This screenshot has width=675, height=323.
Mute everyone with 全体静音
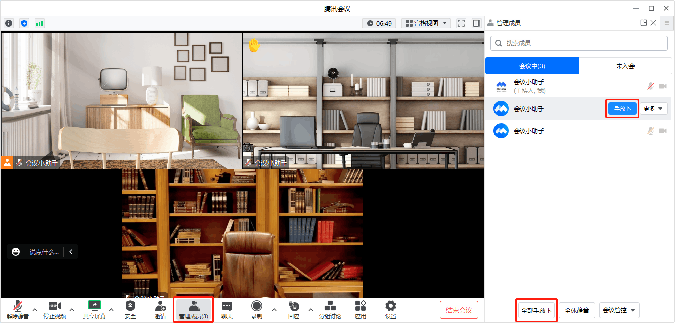[x=577, y=310]
